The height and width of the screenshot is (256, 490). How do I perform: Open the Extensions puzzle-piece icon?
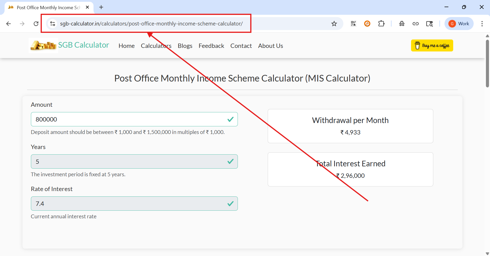tap(381, 23)
